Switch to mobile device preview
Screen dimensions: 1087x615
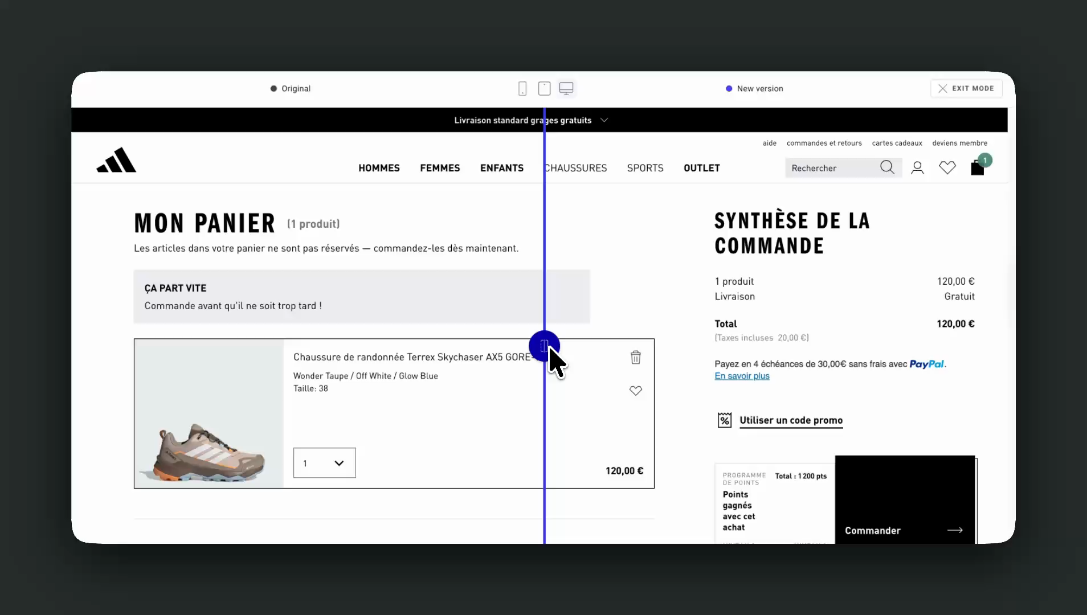point(522,88)
